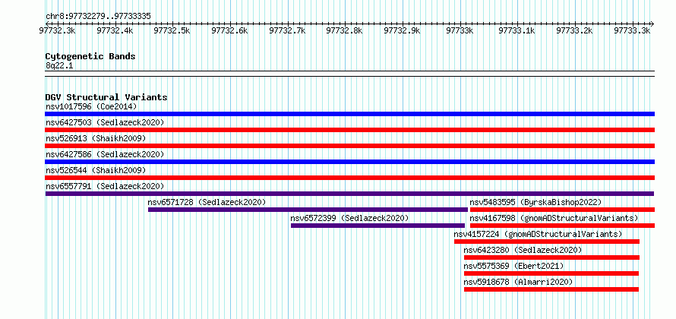Open nsv4157224 (gnomADStructuralVariants) label
Viewport: 676px width, 319px height.
(538, 234)
